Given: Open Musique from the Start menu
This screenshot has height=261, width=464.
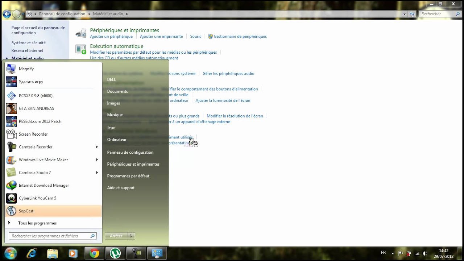Looking at the screenshot, I should pyautogui.click(x=115, y=115).
